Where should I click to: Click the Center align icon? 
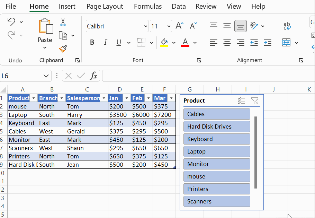tap(227, 42)
